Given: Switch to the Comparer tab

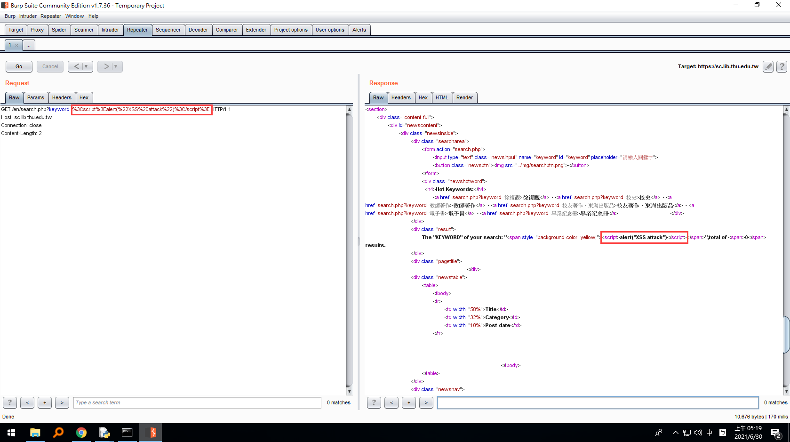Looking at the screenshot, I should coord(227,30).
